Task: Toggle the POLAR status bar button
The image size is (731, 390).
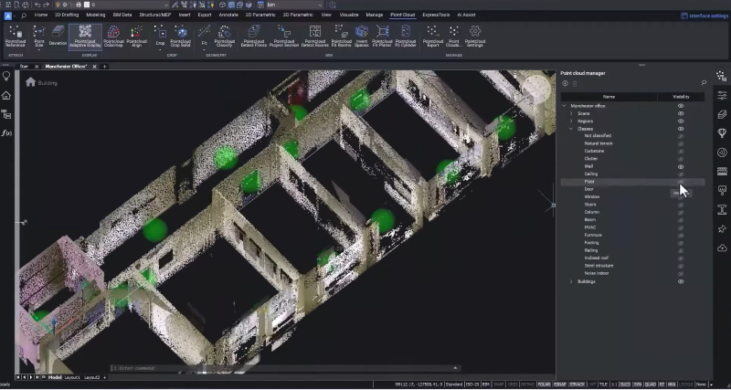Action: (x=545, y=385)
